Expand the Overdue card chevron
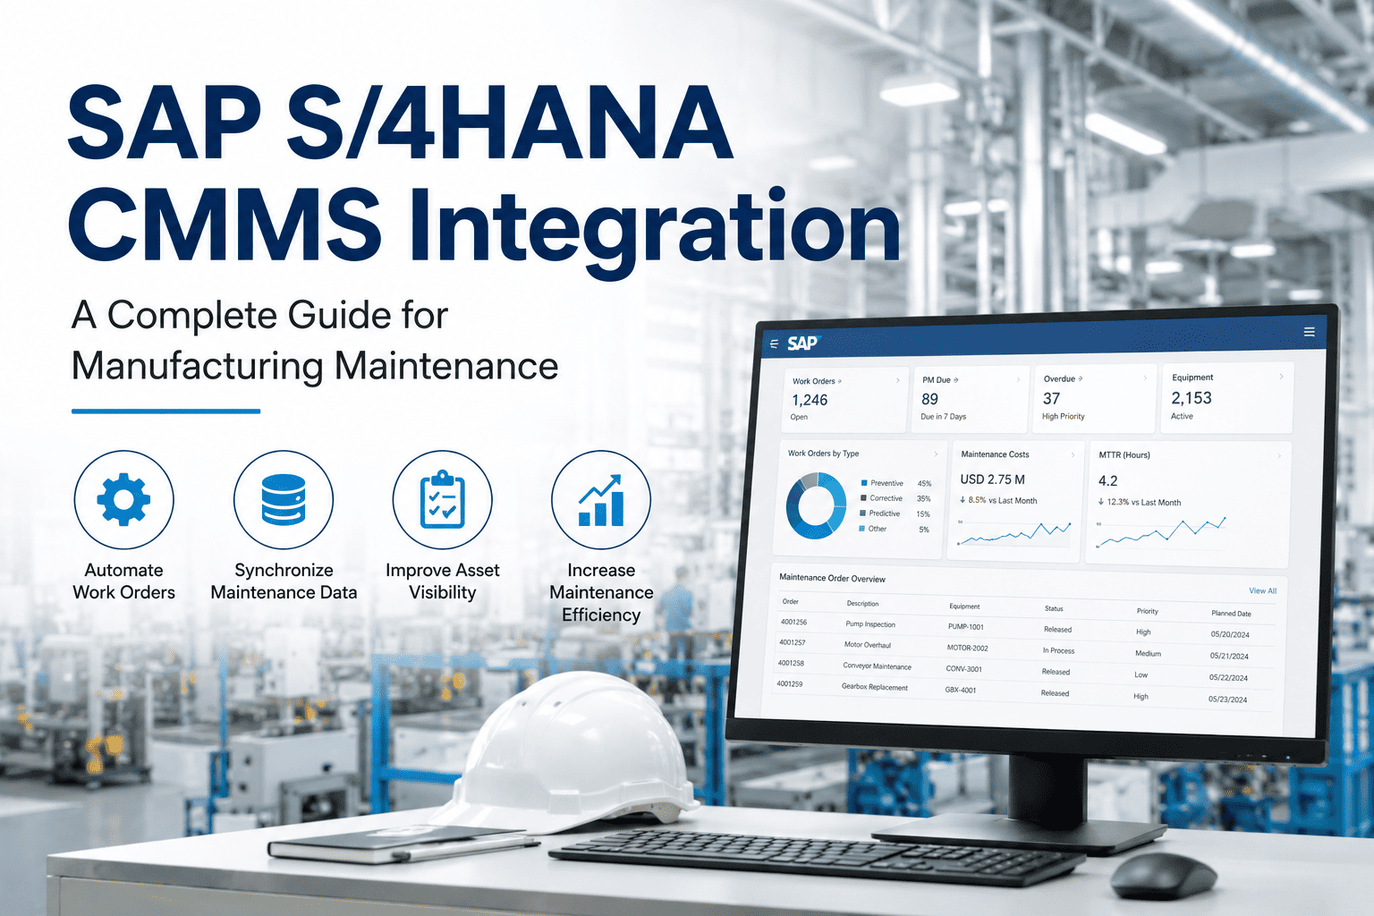The image size is (1374, 916). [x=1145, y=377]
